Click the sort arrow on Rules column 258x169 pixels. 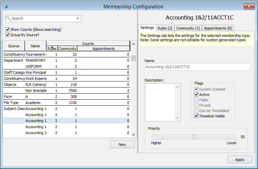coord(52,47)
